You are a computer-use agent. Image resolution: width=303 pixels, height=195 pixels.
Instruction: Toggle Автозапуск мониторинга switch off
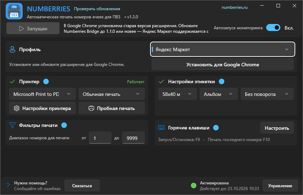pyautogui.click(x=273, y=28)
